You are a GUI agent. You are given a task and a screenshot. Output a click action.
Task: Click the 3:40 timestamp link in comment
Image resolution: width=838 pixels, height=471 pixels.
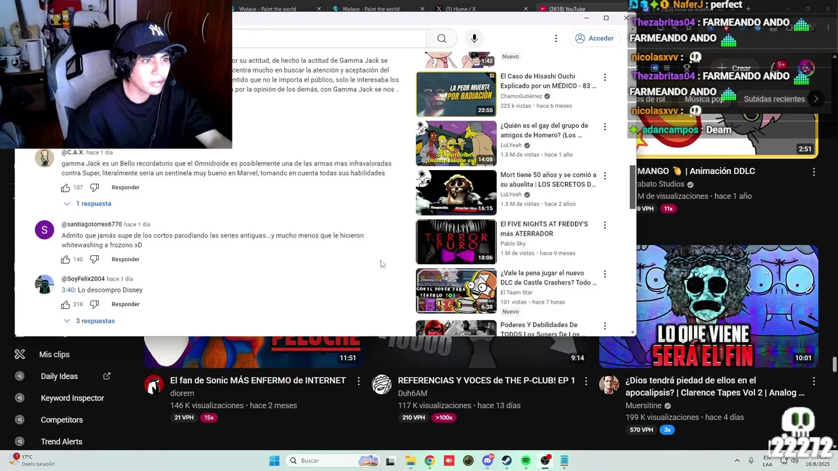coord(68,290)
